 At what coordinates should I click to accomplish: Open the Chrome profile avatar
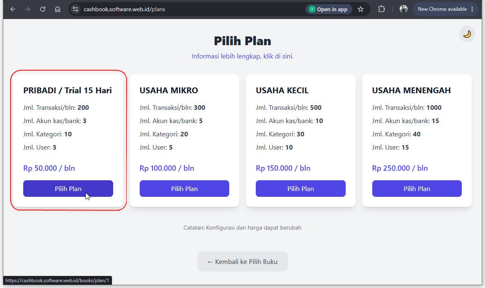(403, 9)
